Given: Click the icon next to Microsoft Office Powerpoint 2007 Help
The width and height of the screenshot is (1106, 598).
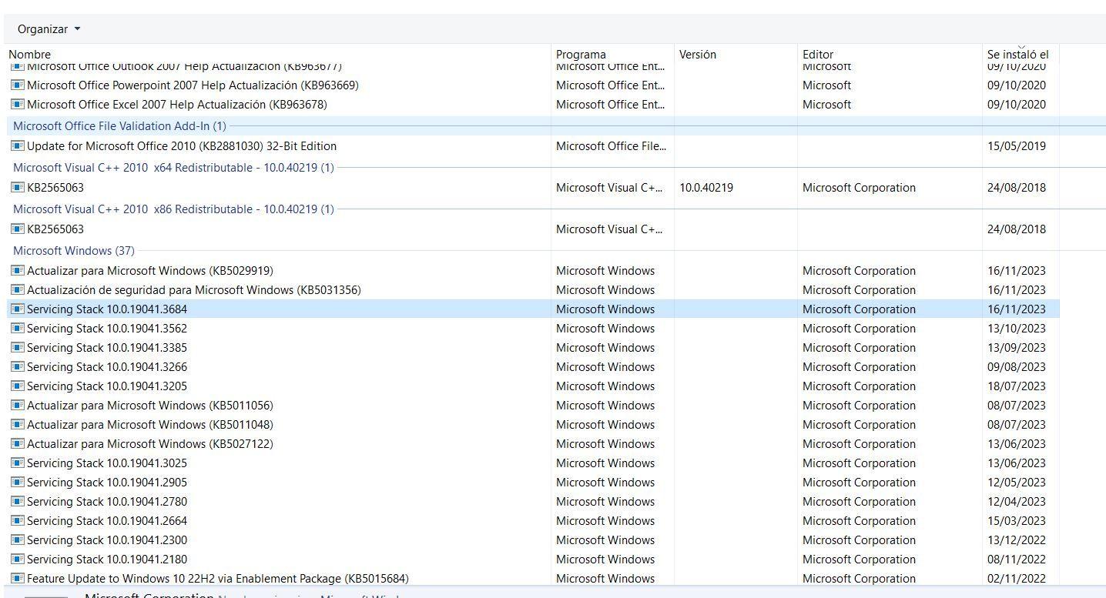Looking at the screenshot, I should coord(17,85).
